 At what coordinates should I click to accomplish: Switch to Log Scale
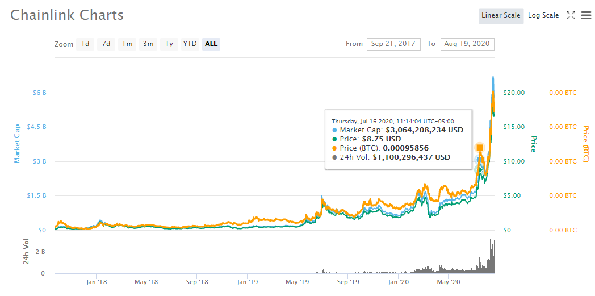tap(543, 16)
